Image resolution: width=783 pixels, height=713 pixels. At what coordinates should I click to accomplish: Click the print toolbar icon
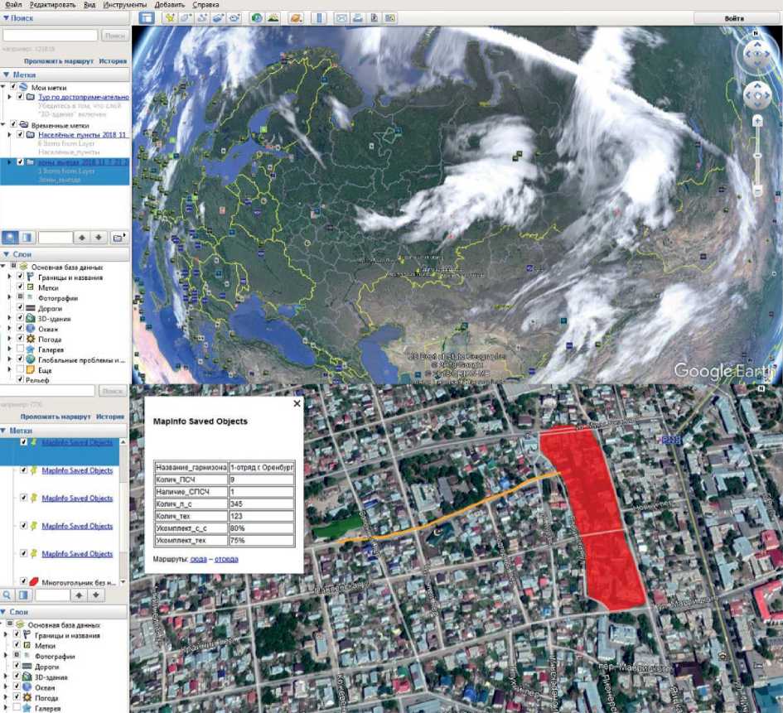[357, 17]
